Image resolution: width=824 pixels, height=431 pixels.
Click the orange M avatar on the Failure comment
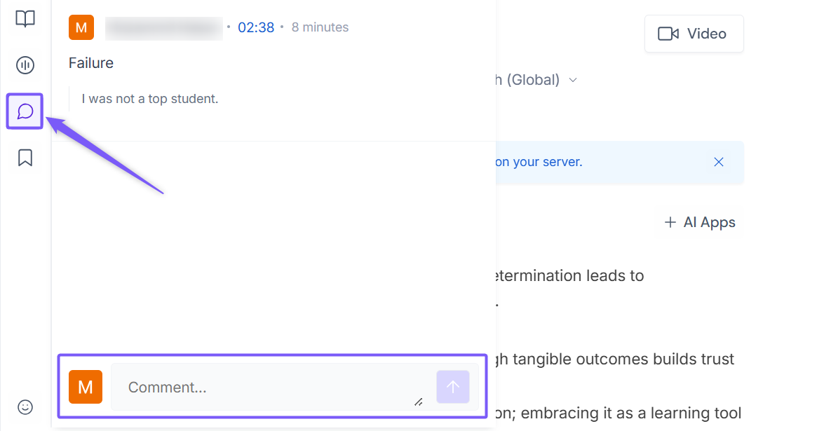click(81, 27)
